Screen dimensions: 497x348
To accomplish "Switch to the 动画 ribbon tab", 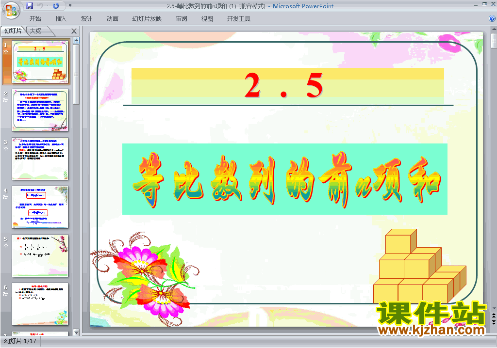I will point(113,19).
